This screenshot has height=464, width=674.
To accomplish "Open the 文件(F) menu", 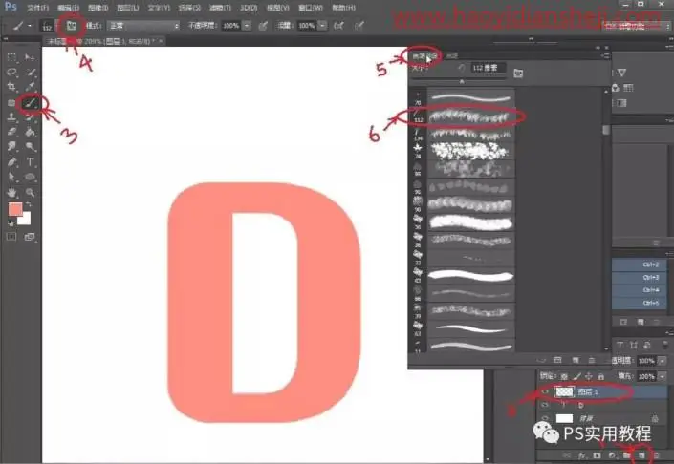I will point(38,8).
